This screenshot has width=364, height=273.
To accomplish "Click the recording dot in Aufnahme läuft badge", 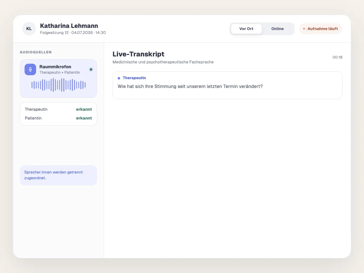I will (x=304, y=29).
